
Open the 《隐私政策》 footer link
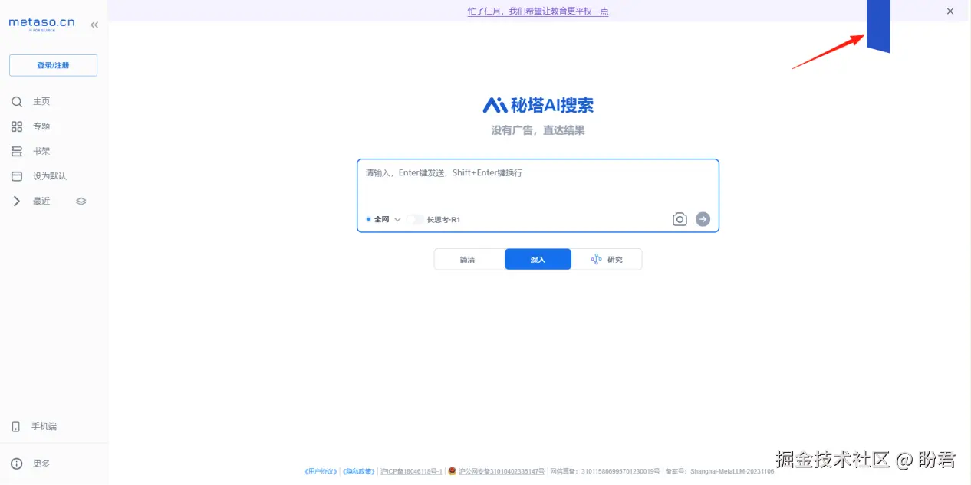click(x=358, y=471)
